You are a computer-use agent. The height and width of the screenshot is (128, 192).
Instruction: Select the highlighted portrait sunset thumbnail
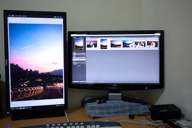click(104, 44)
